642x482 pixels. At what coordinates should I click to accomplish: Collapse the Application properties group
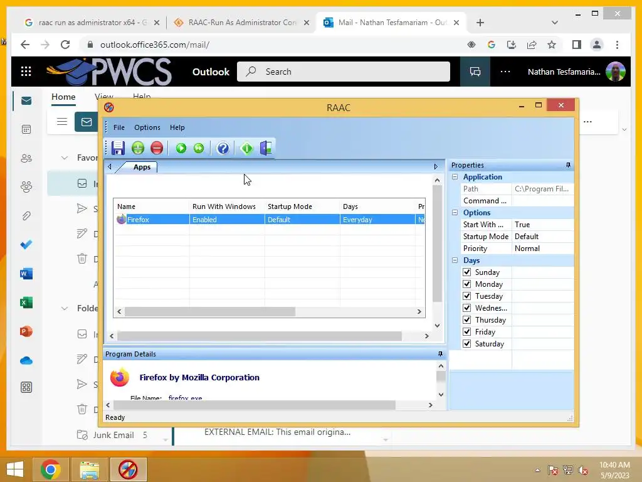click(455, 176)
